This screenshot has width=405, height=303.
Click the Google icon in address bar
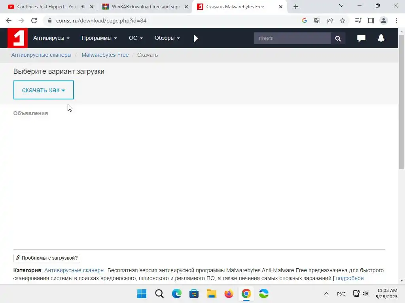coord(305,21)
